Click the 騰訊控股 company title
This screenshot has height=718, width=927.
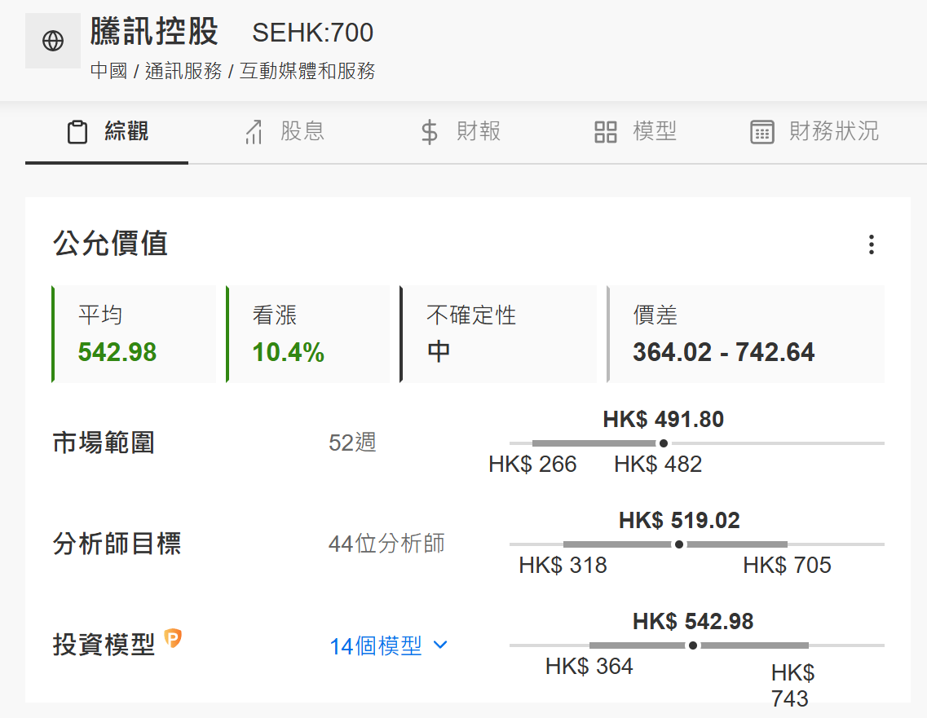pos(154,31)
